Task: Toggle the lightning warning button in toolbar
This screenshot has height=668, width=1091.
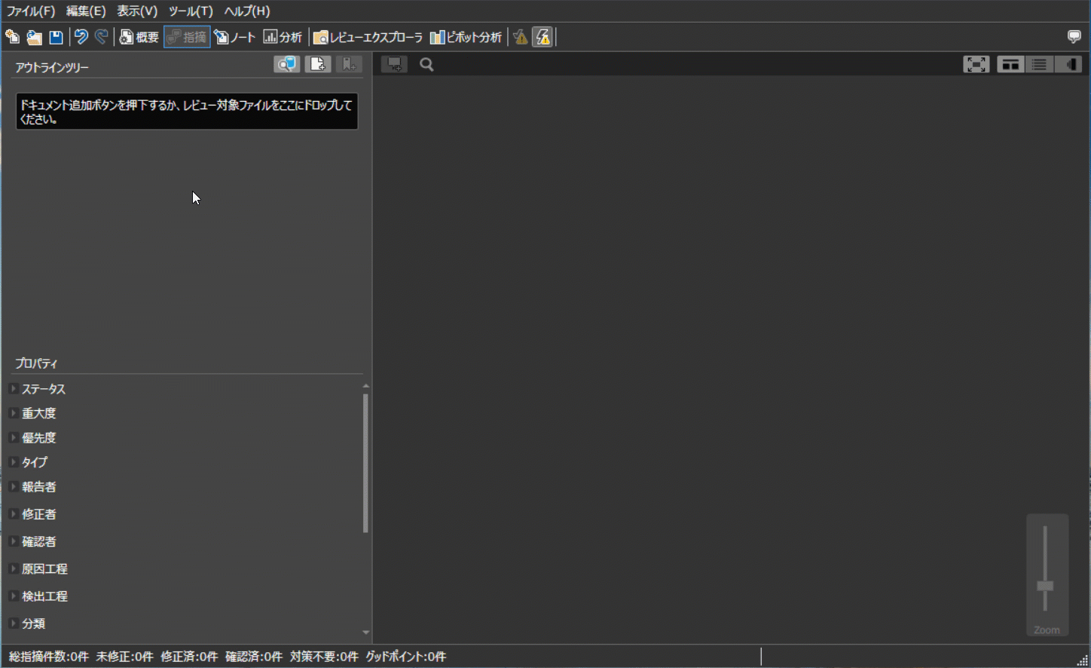Action: 542,37
